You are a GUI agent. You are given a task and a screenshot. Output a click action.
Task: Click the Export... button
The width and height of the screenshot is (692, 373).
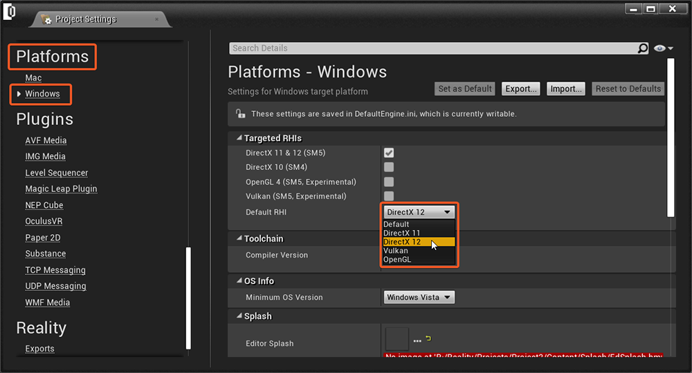tap(521, 89)
